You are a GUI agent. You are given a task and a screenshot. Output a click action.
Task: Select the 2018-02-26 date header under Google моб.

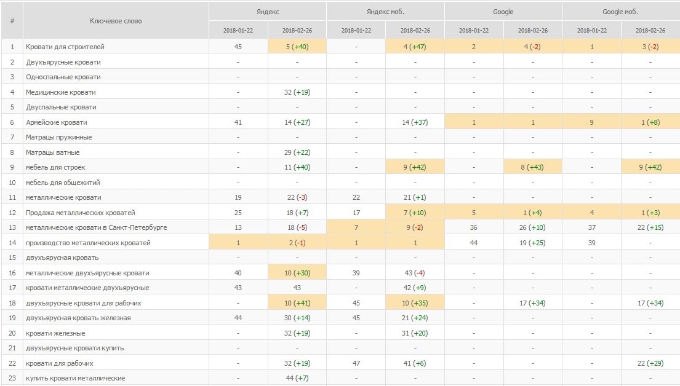(x=650, y=30)
